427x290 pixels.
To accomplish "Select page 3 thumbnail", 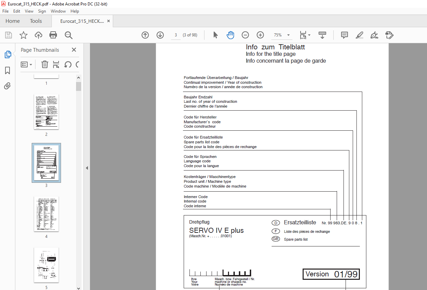I will (46, 163).
